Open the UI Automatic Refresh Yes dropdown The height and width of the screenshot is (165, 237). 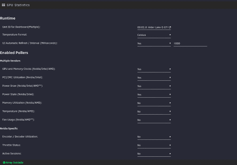tap(154, 44)
